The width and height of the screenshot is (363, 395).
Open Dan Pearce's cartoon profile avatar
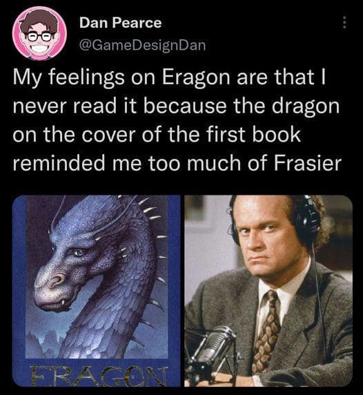pos(40,33)
